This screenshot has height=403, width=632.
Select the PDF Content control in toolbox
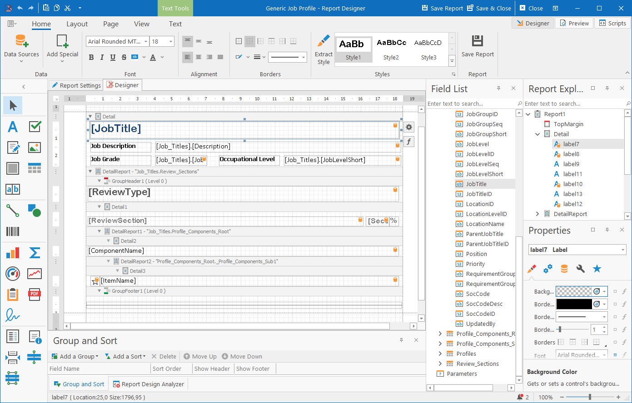[x=35, y=295]
